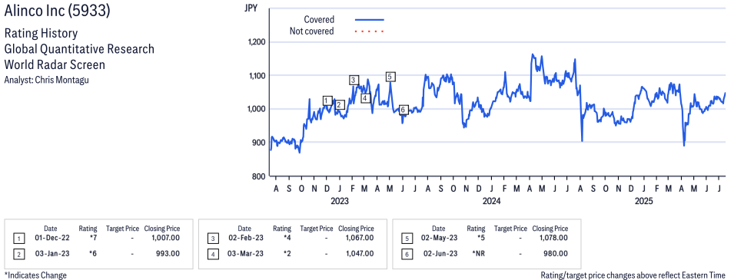Click the Rating History heading
Image resolution: width=734 pixels, height=280 pixels.
41,34
